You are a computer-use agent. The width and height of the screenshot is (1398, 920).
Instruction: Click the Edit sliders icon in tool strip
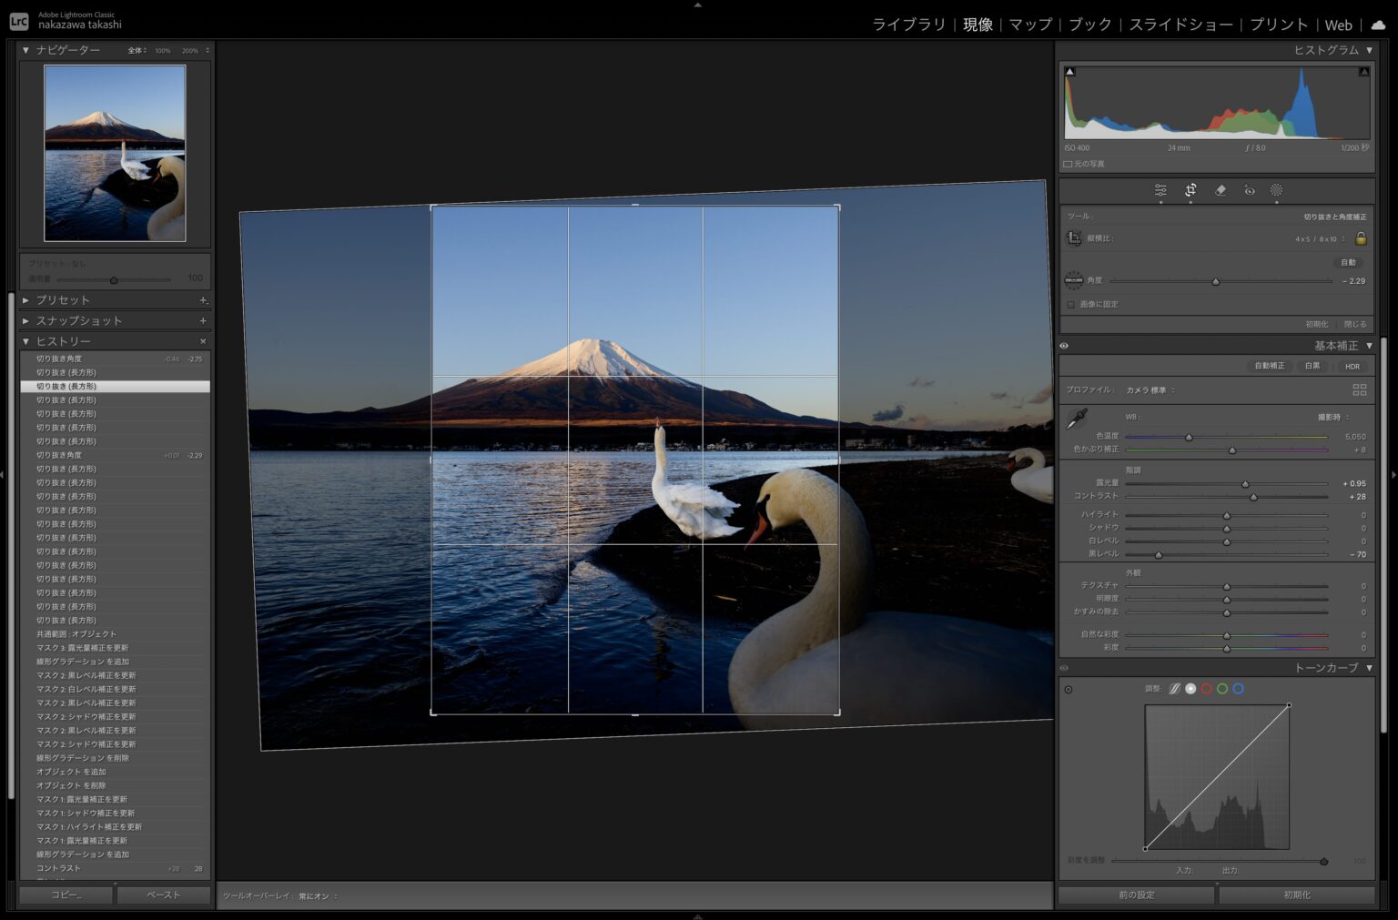pyautogui.click(x=1160, y=190)
